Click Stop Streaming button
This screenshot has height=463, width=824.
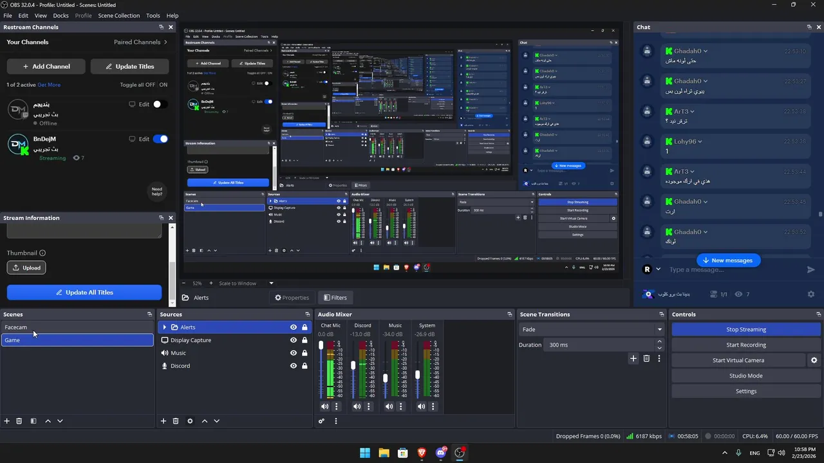pos(746,329)
